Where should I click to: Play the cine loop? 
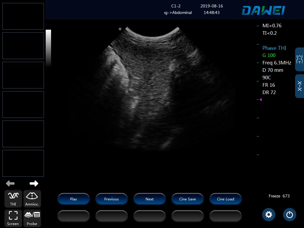[73, 199]
